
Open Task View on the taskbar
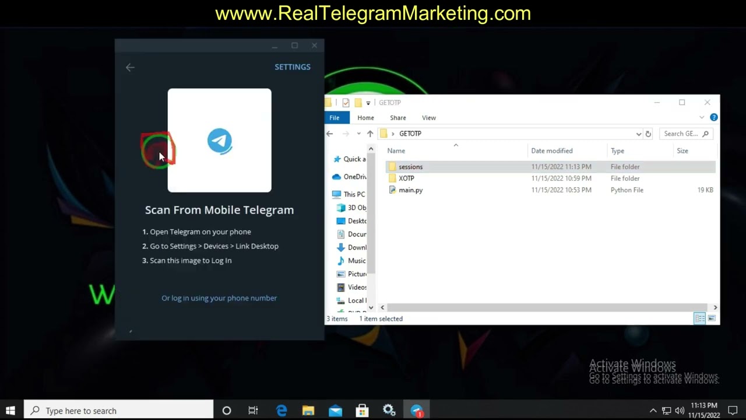tap(253, 411)
